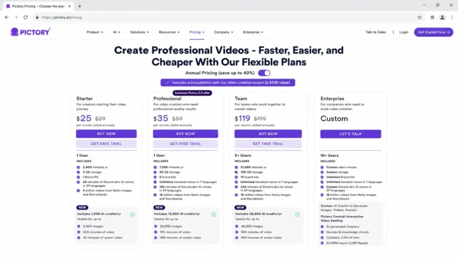Click info icon beside 28,800 AI credits
Screen dimensions: 458x258
coord(297,215)
